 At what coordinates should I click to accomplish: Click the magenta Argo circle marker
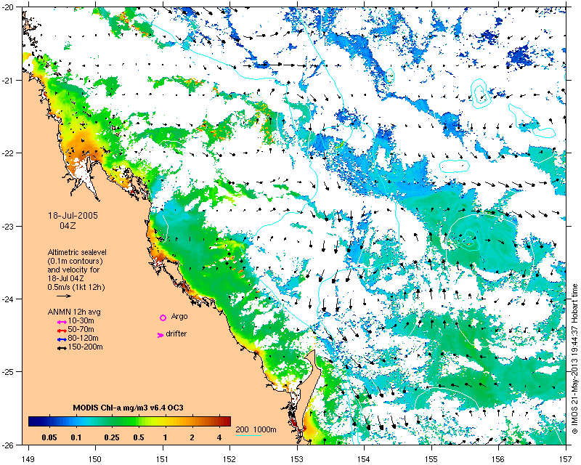tap(163, 318)
